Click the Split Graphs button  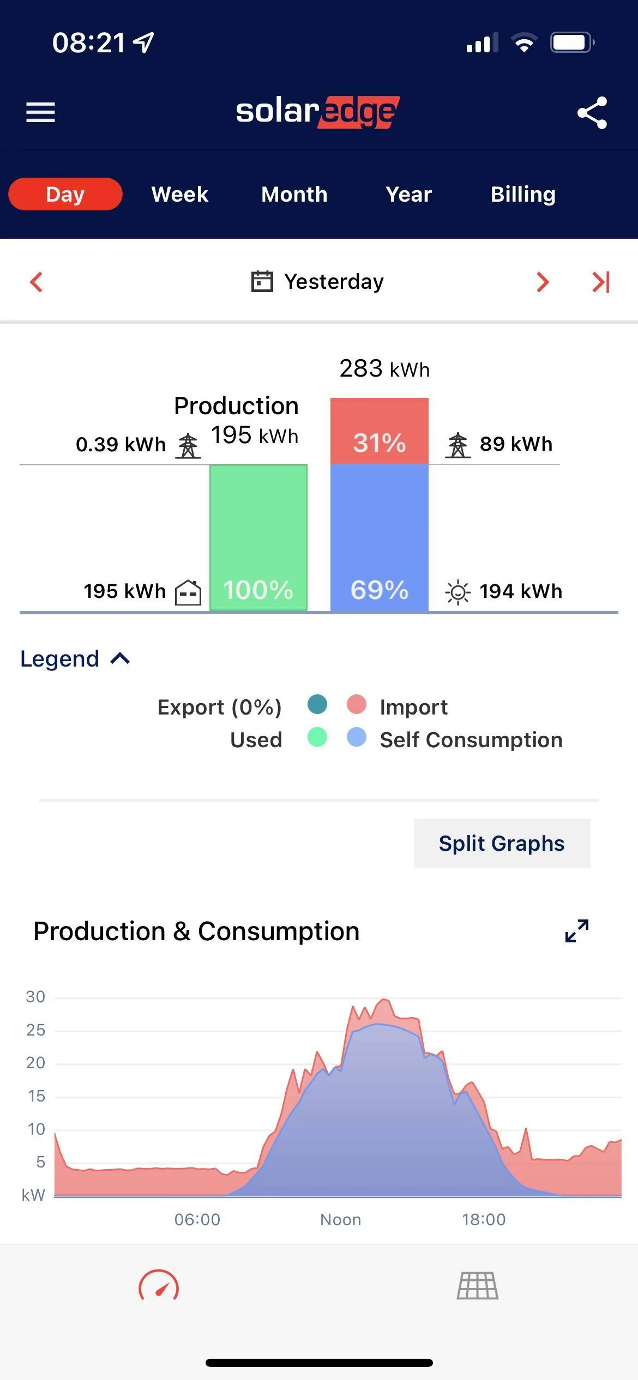[502, 843]
